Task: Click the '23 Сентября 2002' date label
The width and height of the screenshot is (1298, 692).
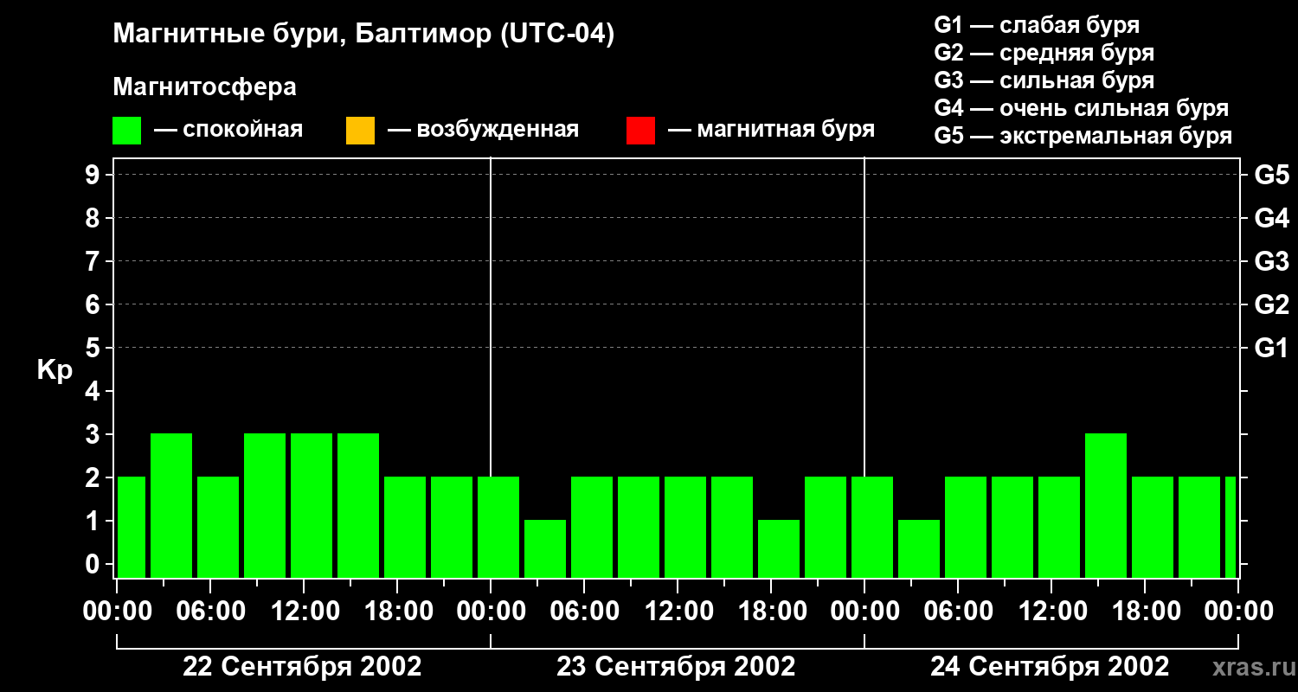Action: 676,667
